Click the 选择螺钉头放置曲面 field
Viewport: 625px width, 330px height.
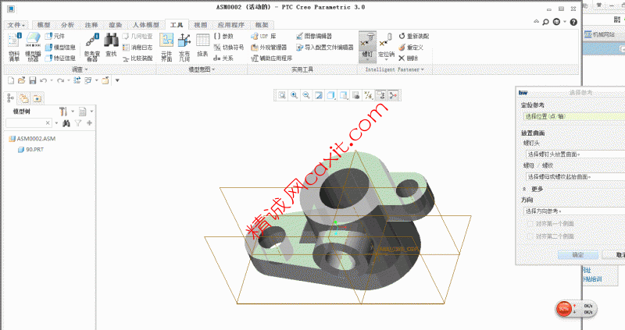coord(575,154)
